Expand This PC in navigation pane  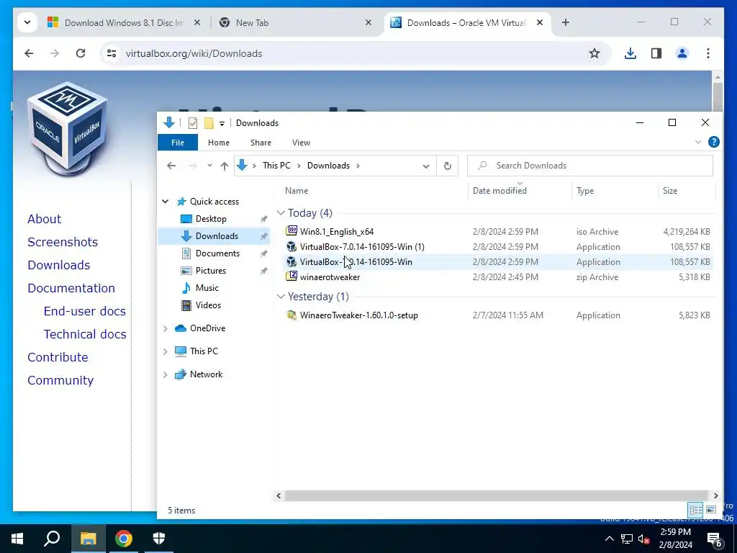point(166,351)
